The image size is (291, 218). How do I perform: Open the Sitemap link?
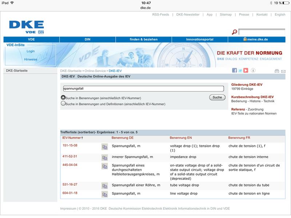click(x=226, y=15)
